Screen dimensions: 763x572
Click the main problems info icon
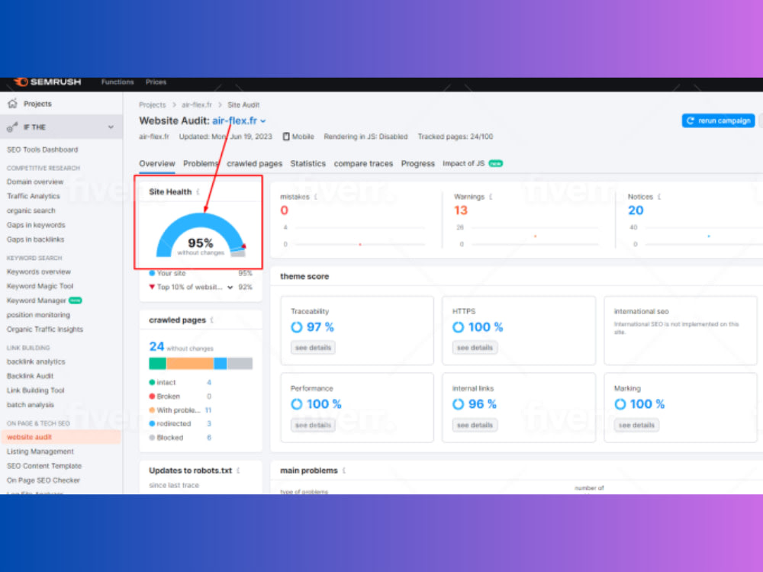click(343, 471)
